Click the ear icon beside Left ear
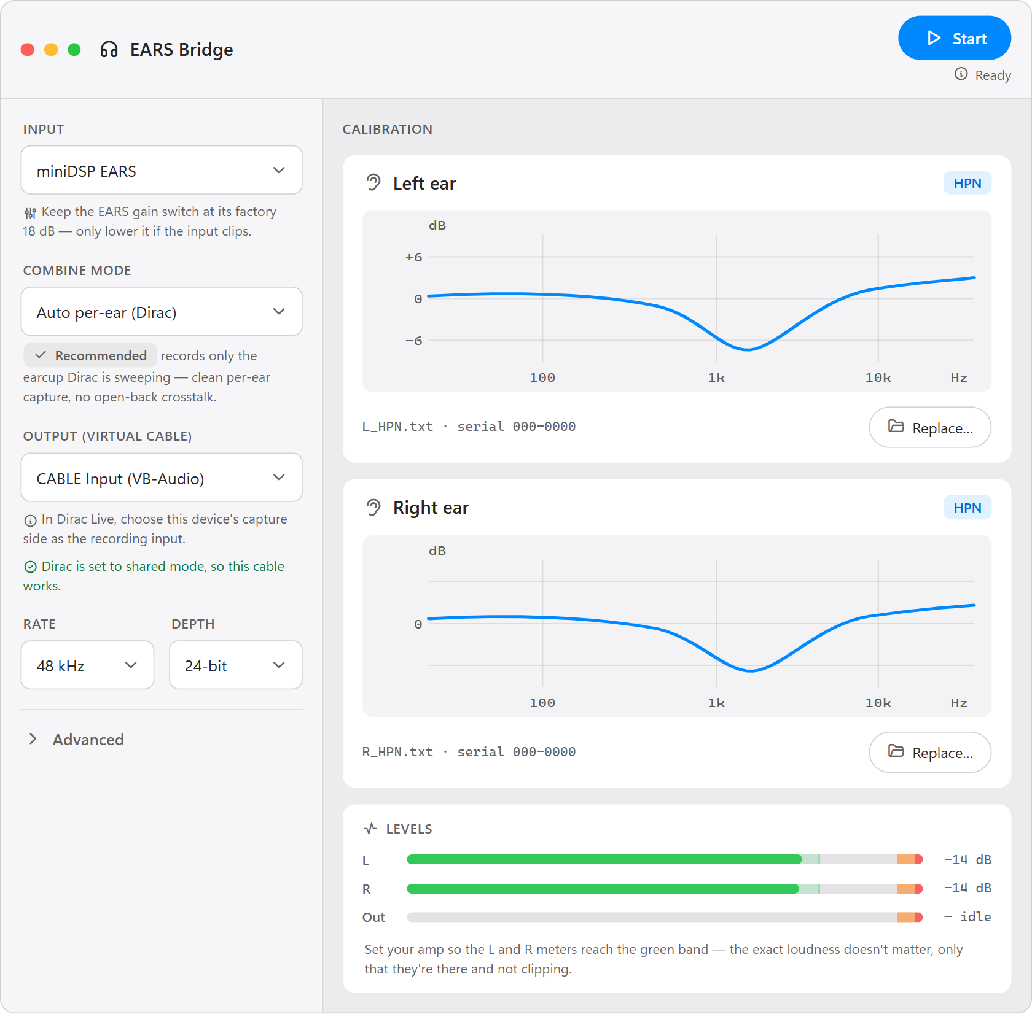 pos(373,183)
